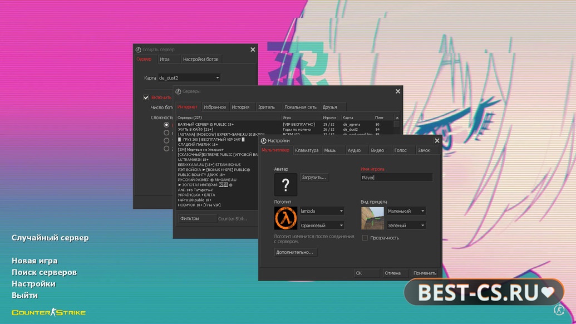The image size is (576, 324).
Task: Click the server list scroll-up arrow
Action: pyautogui.click(x=397, y=117)
